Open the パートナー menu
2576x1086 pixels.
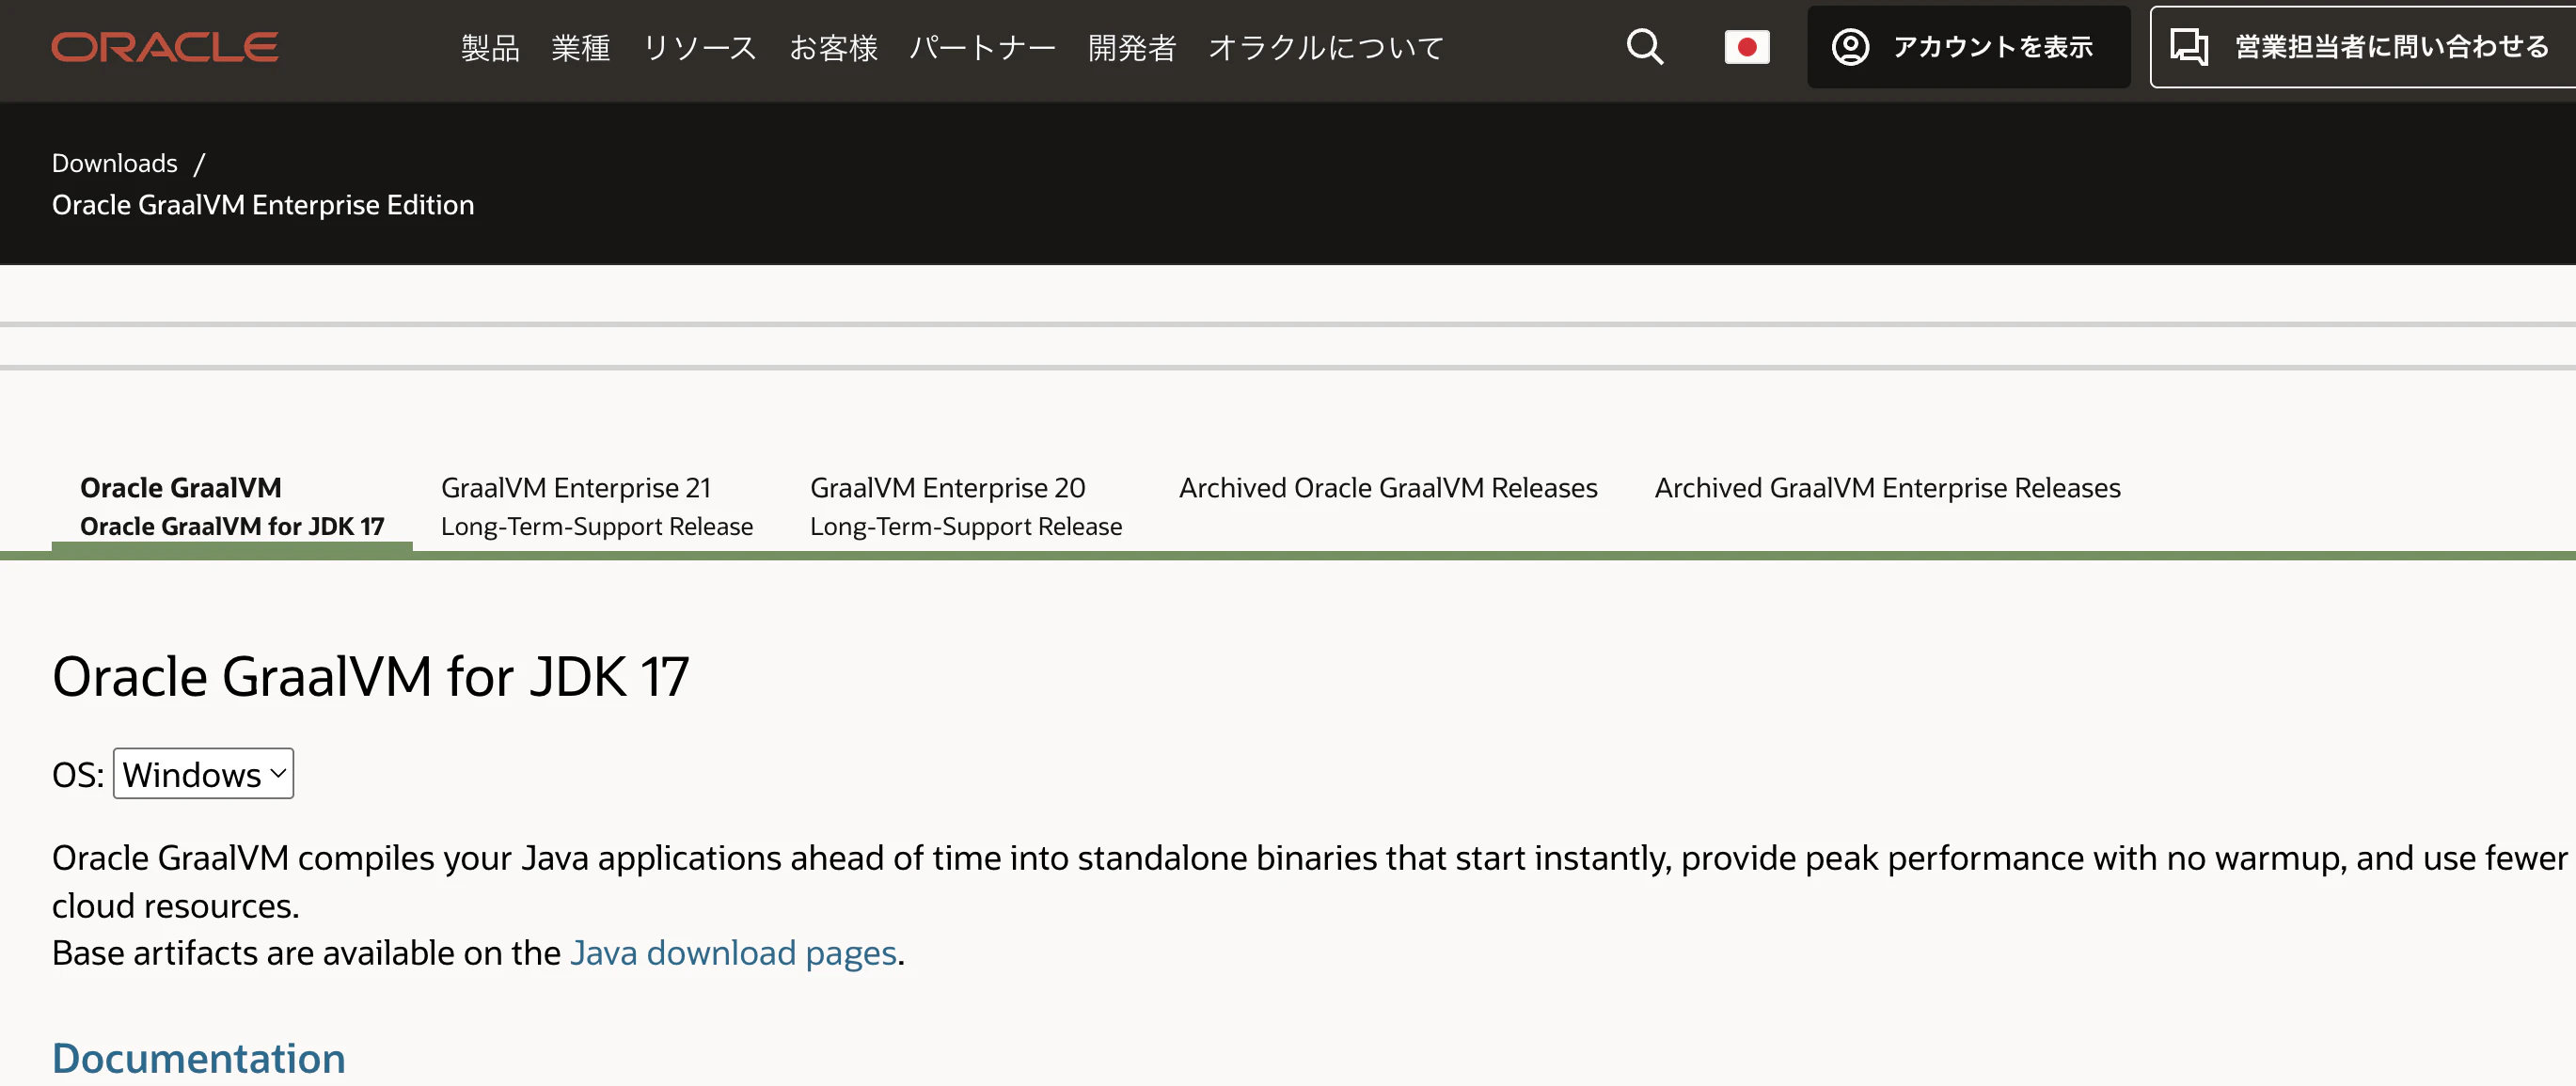pyautogui.click(x=982, y=47)
